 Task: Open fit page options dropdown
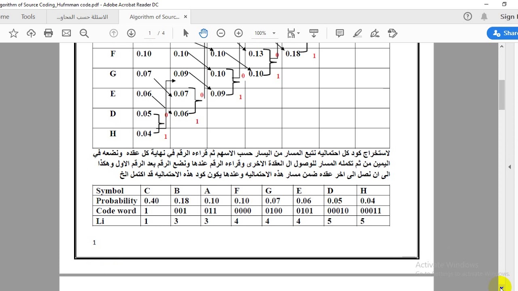tap(293, 33)
